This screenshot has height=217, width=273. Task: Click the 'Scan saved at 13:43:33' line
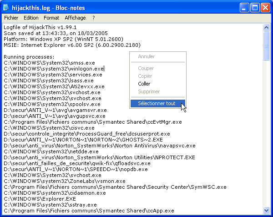56,33
